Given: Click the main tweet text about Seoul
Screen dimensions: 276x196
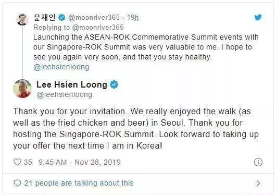Looking at the screenshot, I should 136,128.
